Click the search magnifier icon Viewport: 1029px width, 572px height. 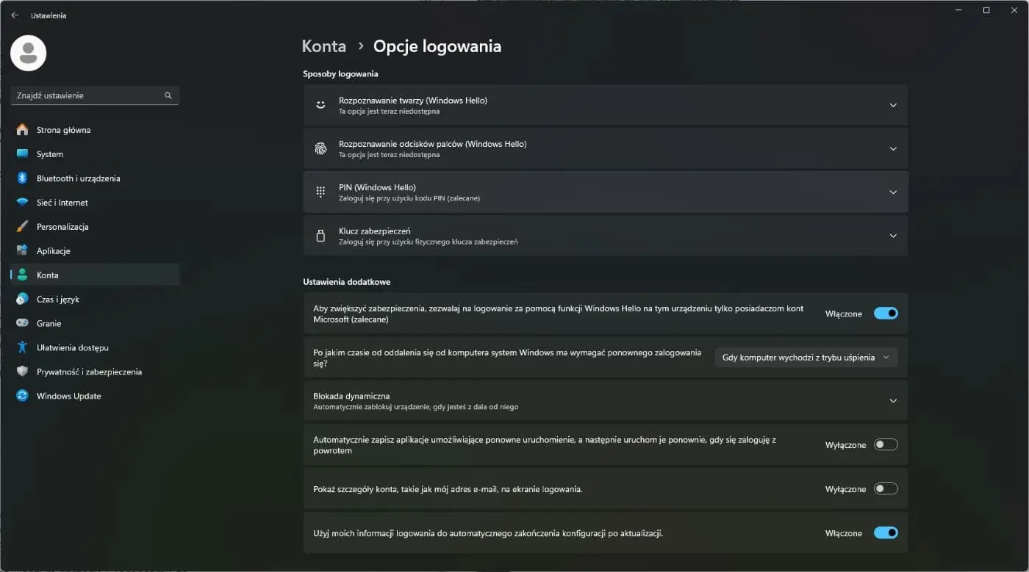click(168, 95)
